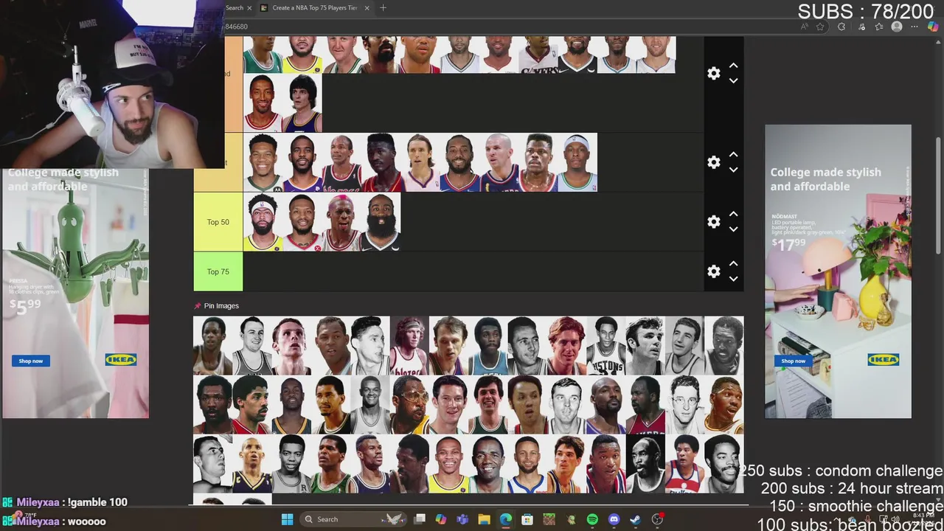Switch to Create a NBA Top 75 Players tab
This screenshot has height=531, width=944.
pos(315,7)
